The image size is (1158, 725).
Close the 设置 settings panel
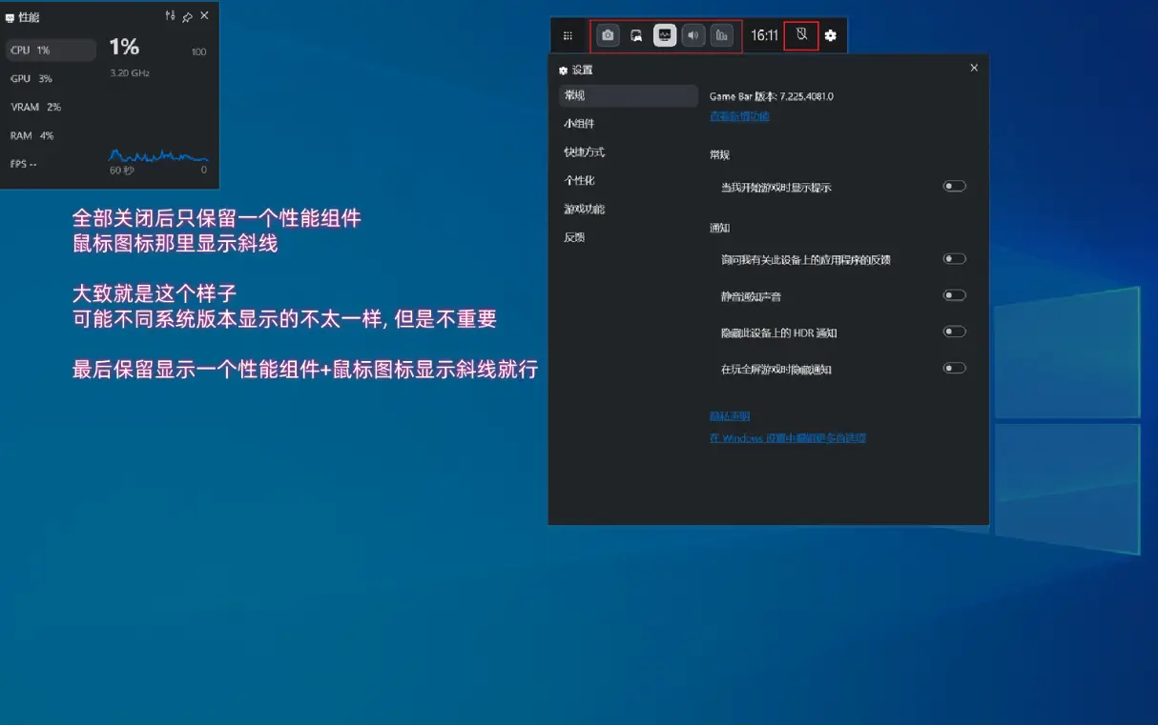974,68
